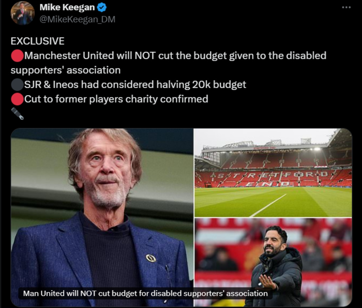
Task: Open Mike Keegan's profile avatar
Action: tap(22, 13)
